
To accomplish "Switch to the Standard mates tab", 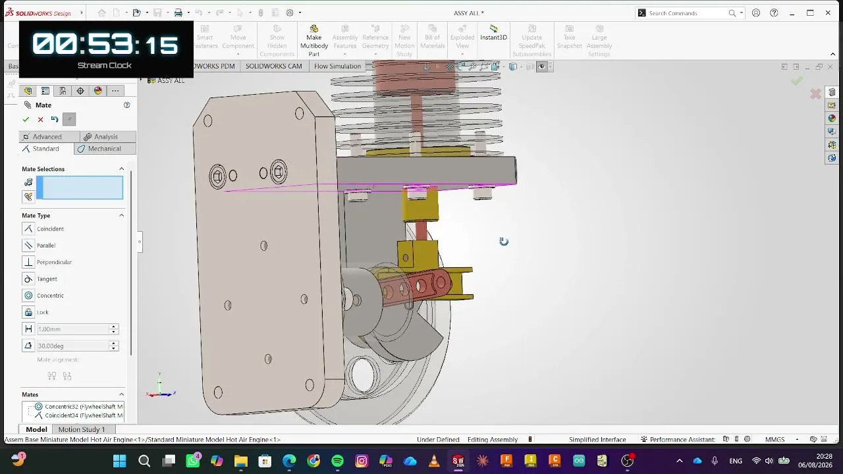I will (x=47, y=149).
